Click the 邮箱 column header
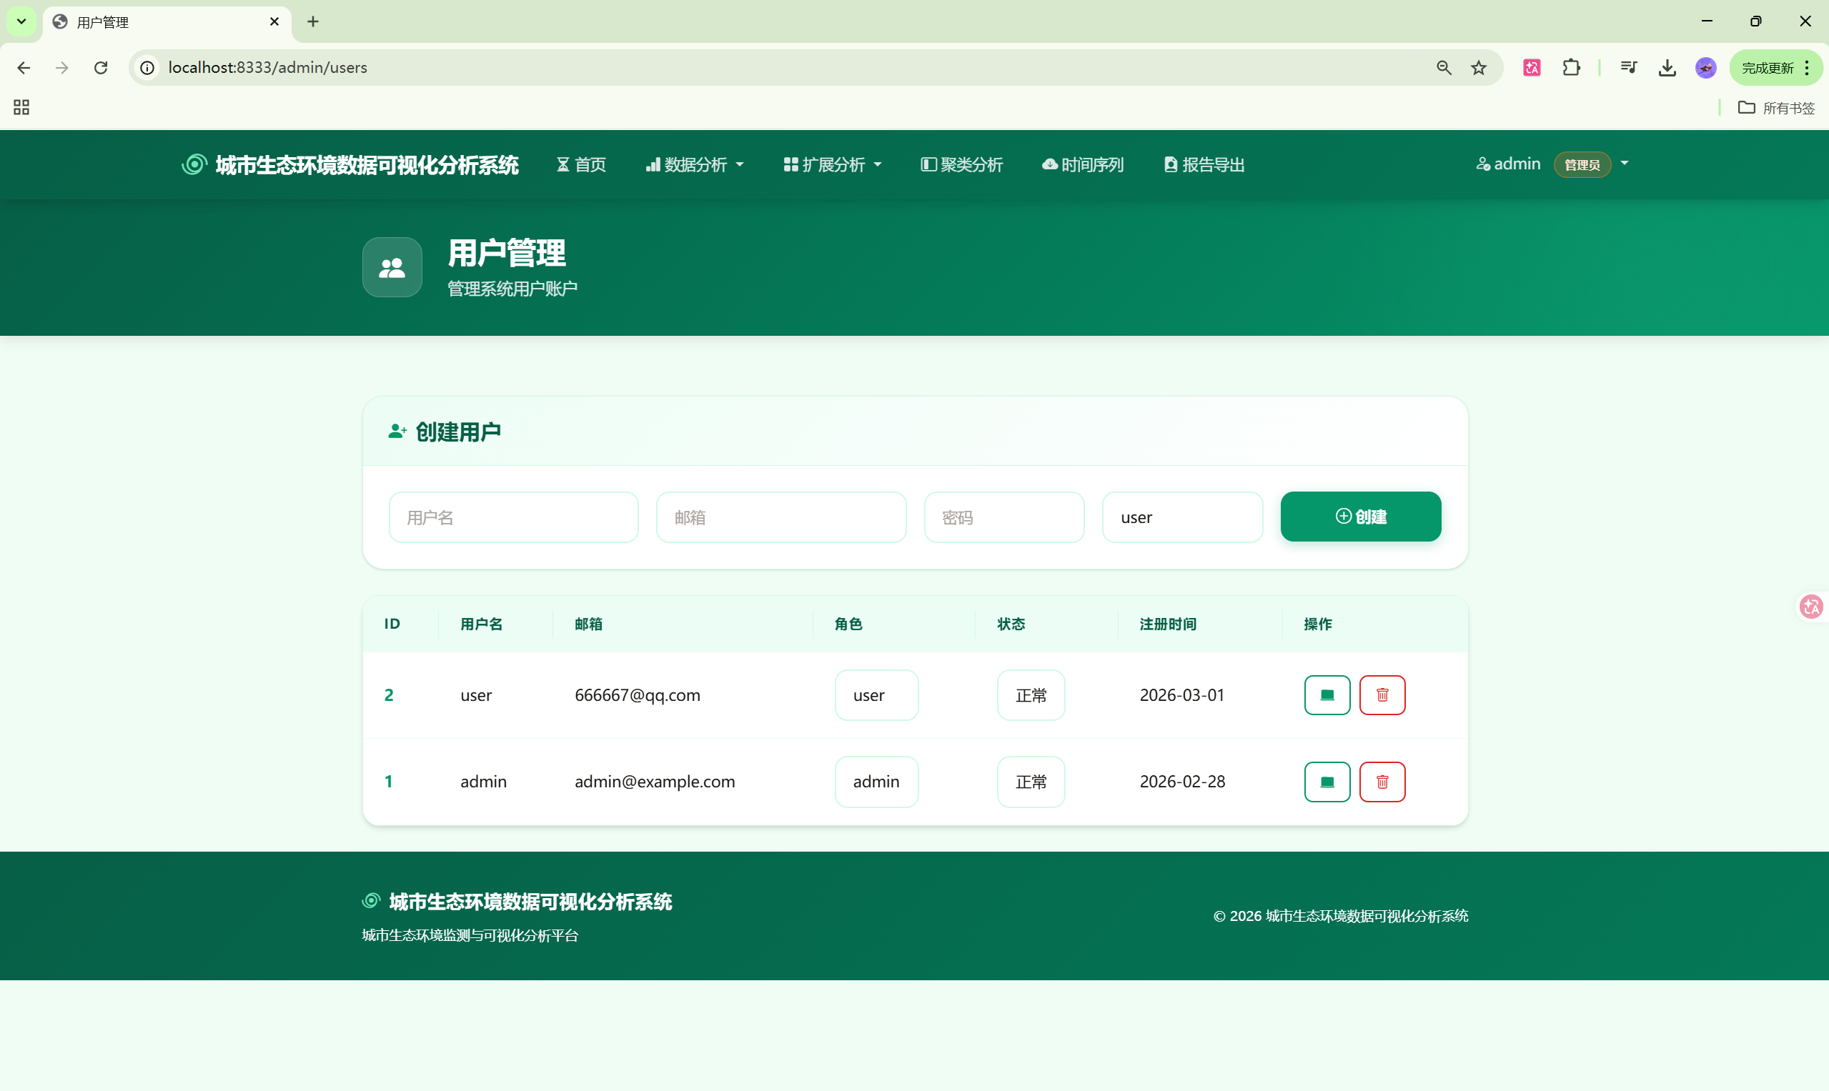Screen dimensions: 1829x1091 (x=588, y=624)
